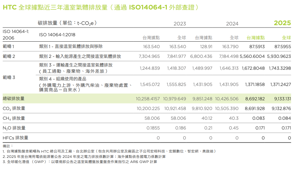Click the value 5,560.6004
This screenshot has height=170, width=304.
click(252, 56)
